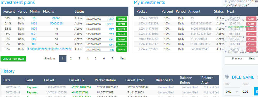Click Invest button for XIN plan
Image resolution: width=258 pixels, height=97 pixels.
[x=122, y=50]
